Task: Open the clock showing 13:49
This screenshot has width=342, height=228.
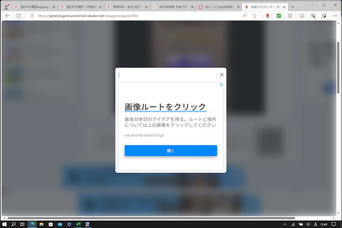Action: point(324,224)
